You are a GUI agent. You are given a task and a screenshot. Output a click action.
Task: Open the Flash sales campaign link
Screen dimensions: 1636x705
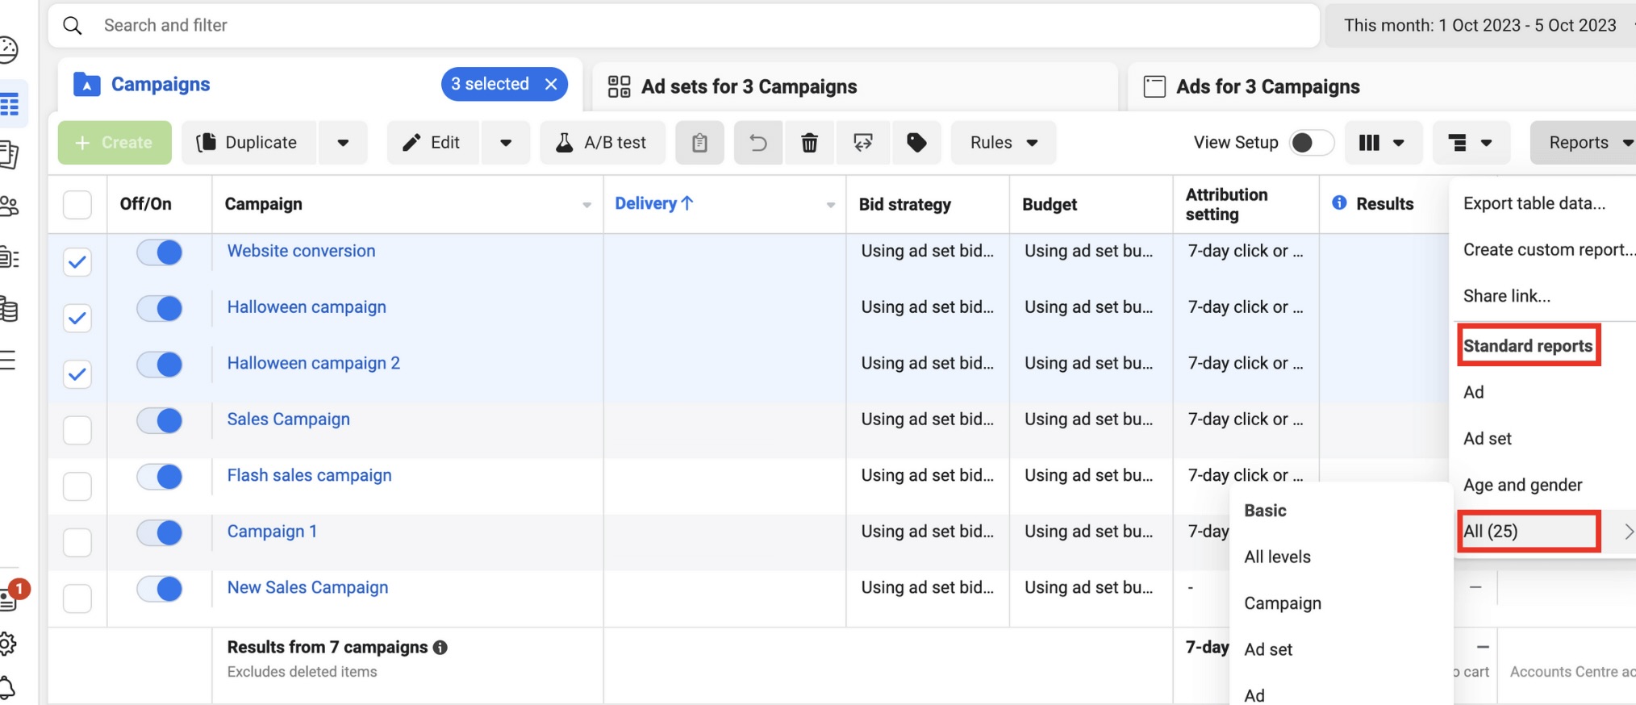[309, 475]
